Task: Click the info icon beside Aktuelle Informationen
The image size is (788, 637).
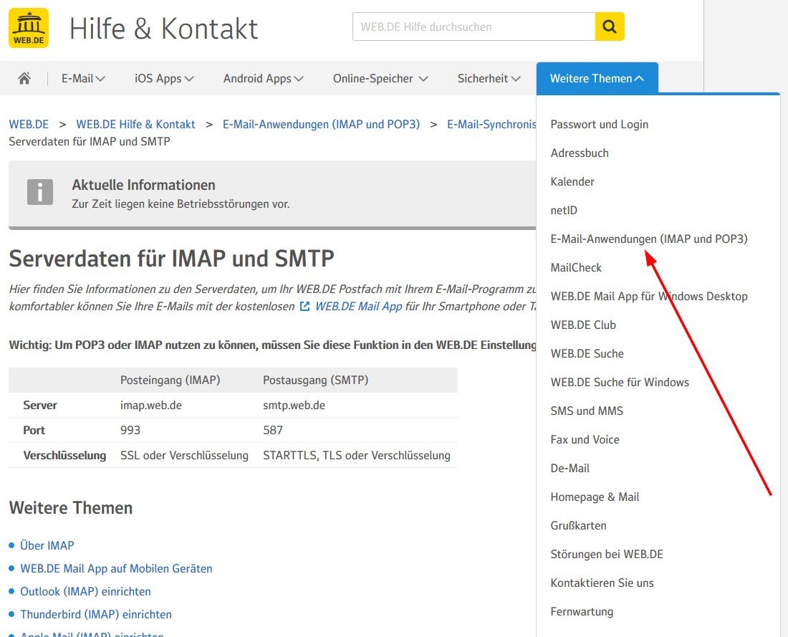Action: pyautogui.click(x=40, y=192)
